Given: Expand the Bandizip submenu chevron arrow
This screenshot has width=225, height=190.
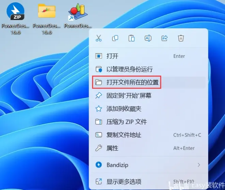Looking at the screenshot, I should pyautogui.click(x=199, y=165).
